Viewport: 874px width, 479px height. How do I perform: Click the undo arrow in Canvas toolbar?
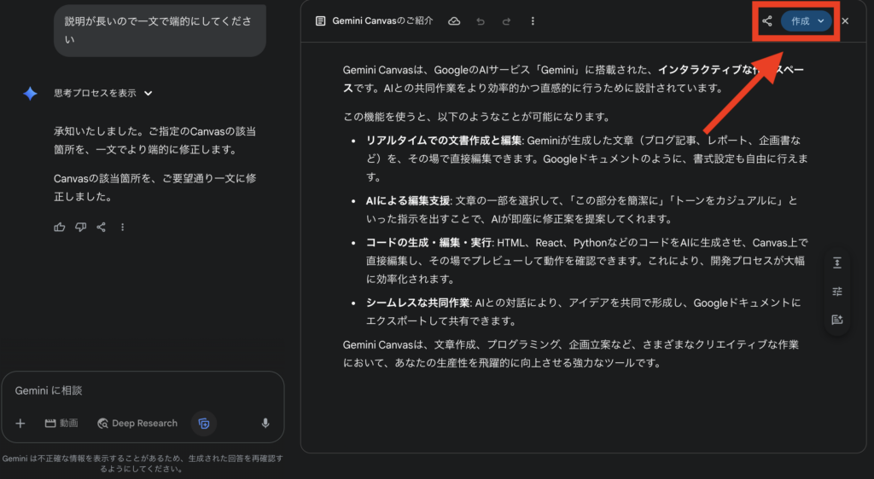[480, 21]
